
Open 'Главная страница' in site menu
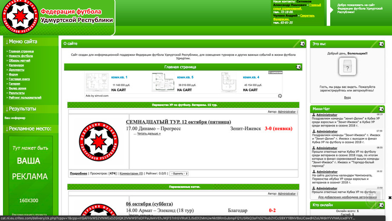(x=21, y=51)
